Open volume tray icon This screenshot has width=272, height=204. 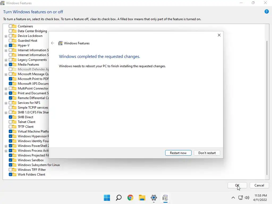pos(247,198)
